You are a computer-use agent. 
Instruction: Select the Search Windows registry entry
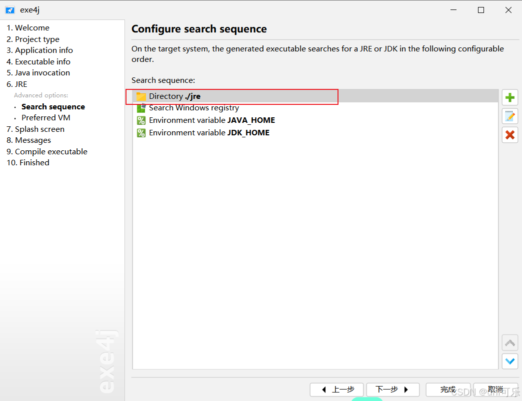pyautogui.click(x=315, y=108)
